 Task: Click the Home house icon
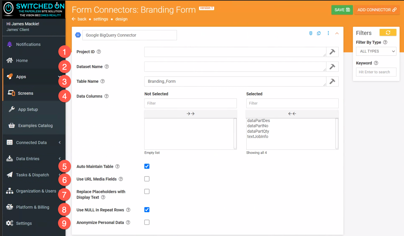[10, 60]
